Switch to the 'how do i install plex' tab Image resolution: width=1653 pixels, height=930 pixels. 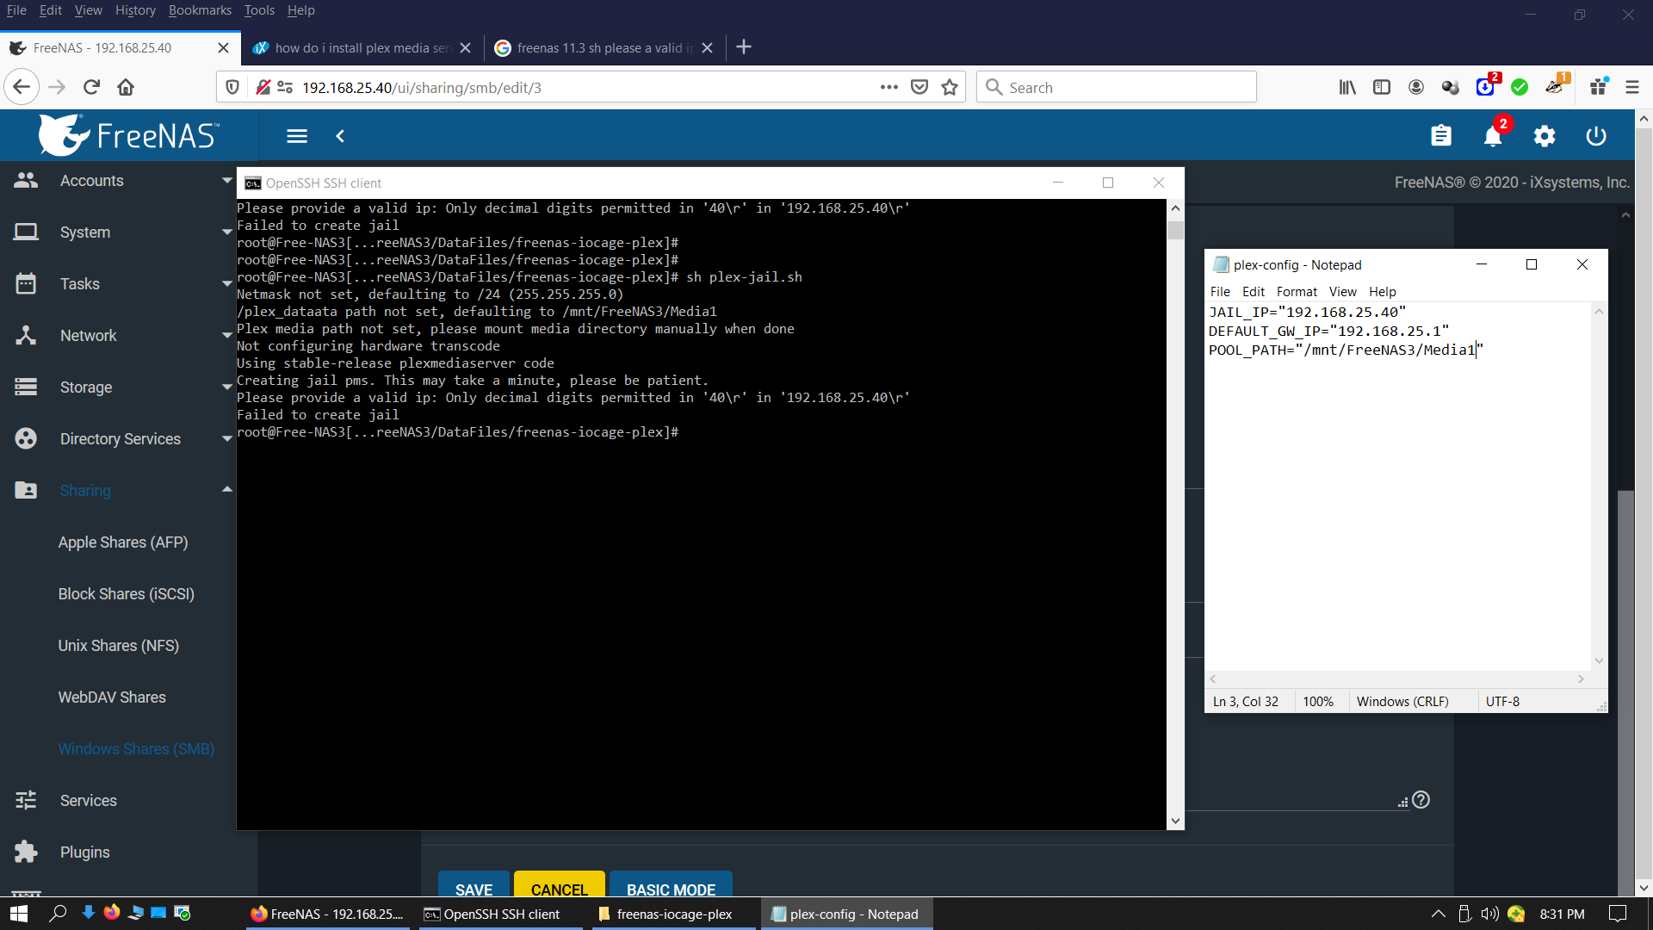[362, 48]
